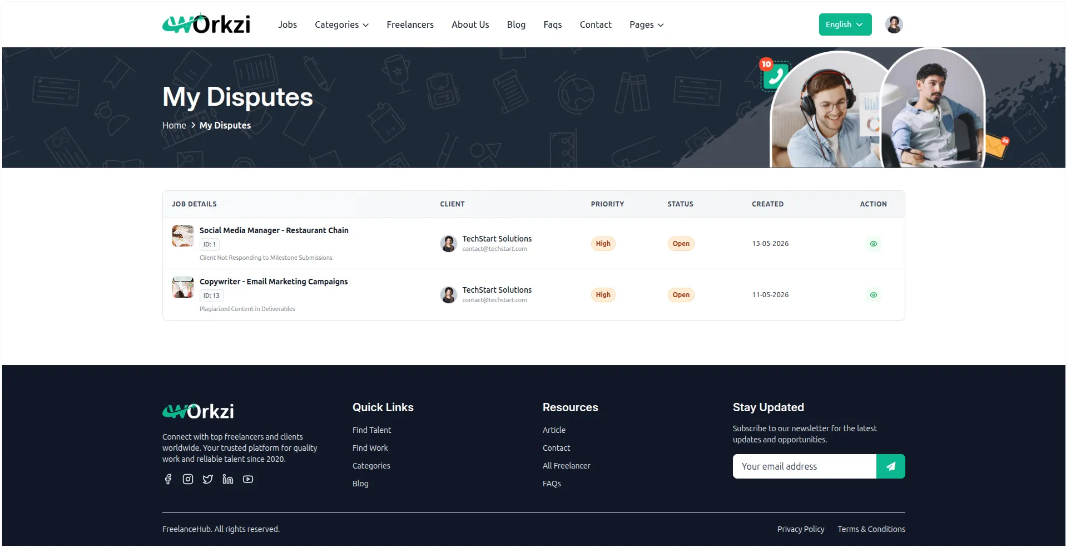Screen dimensions: 1066x547
Task: Click Copywriter - Email Marketing Campaigns title
Action: pyautogui.click(x=274, y=282)
